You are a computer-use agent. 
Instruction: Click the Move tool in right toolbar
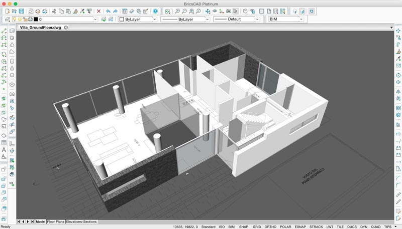[398, 31]
